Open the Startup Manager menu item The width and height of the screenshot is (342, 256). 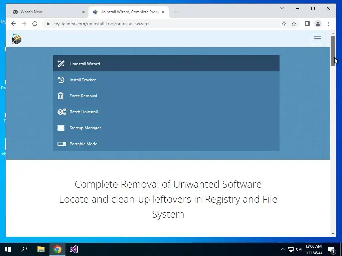(x=166, y=128)
